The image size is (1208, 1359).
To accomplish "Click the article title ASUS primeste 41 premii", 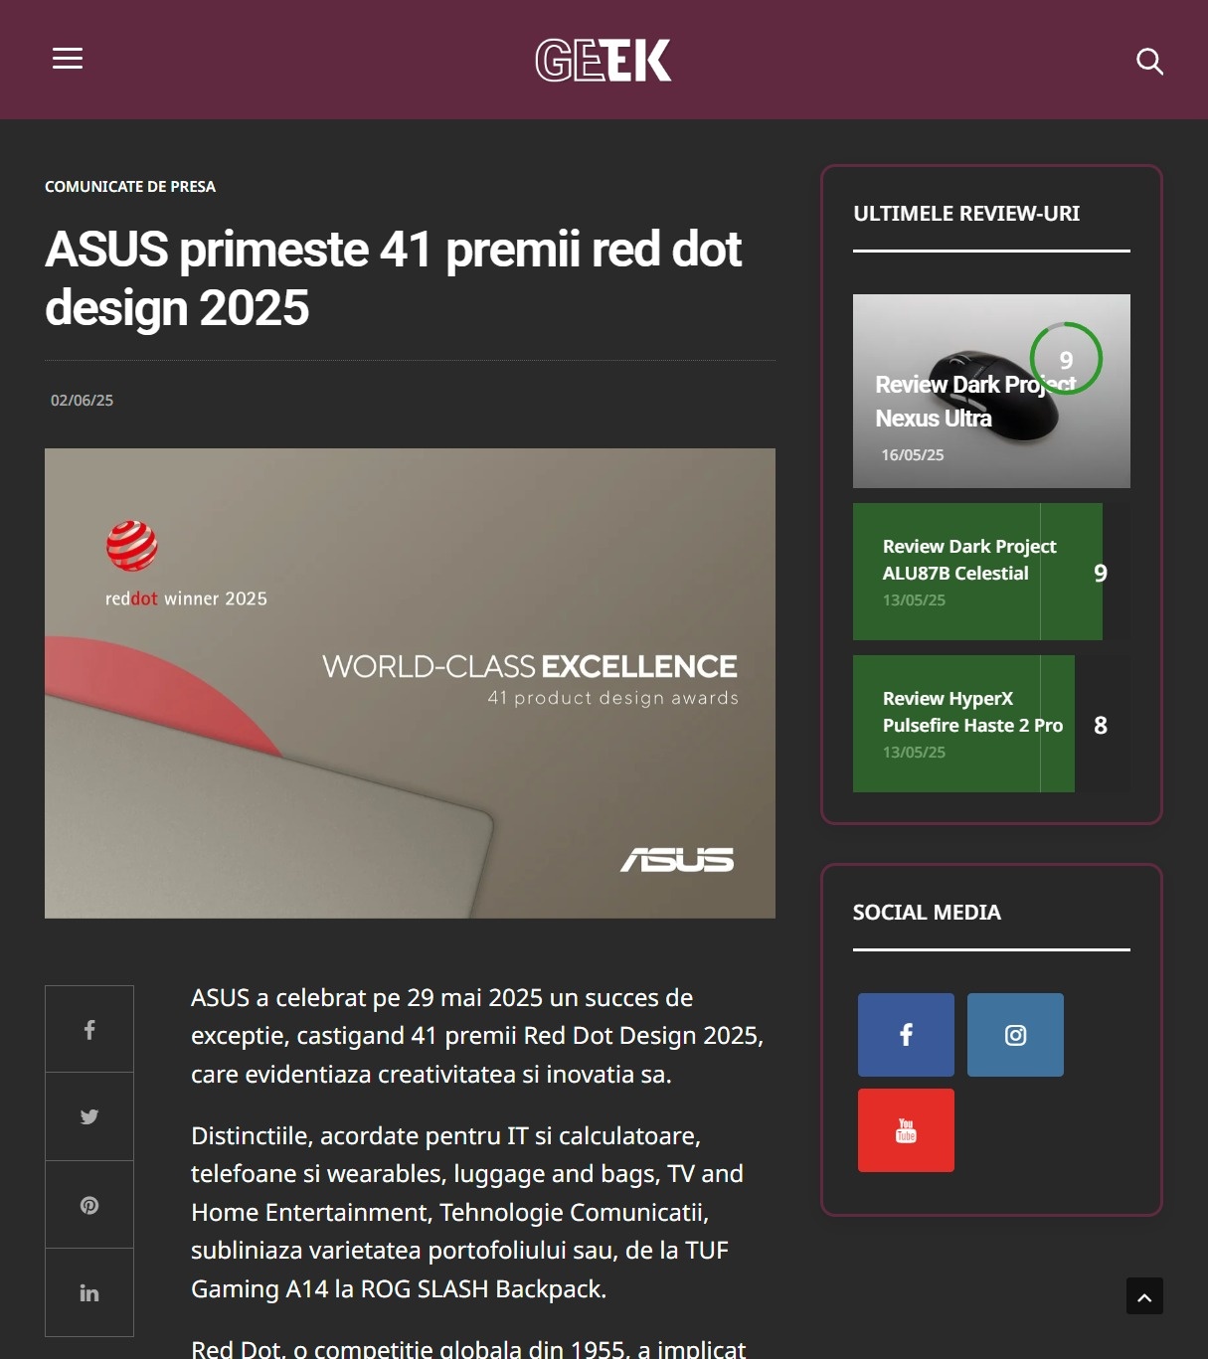I will [393, 278].
